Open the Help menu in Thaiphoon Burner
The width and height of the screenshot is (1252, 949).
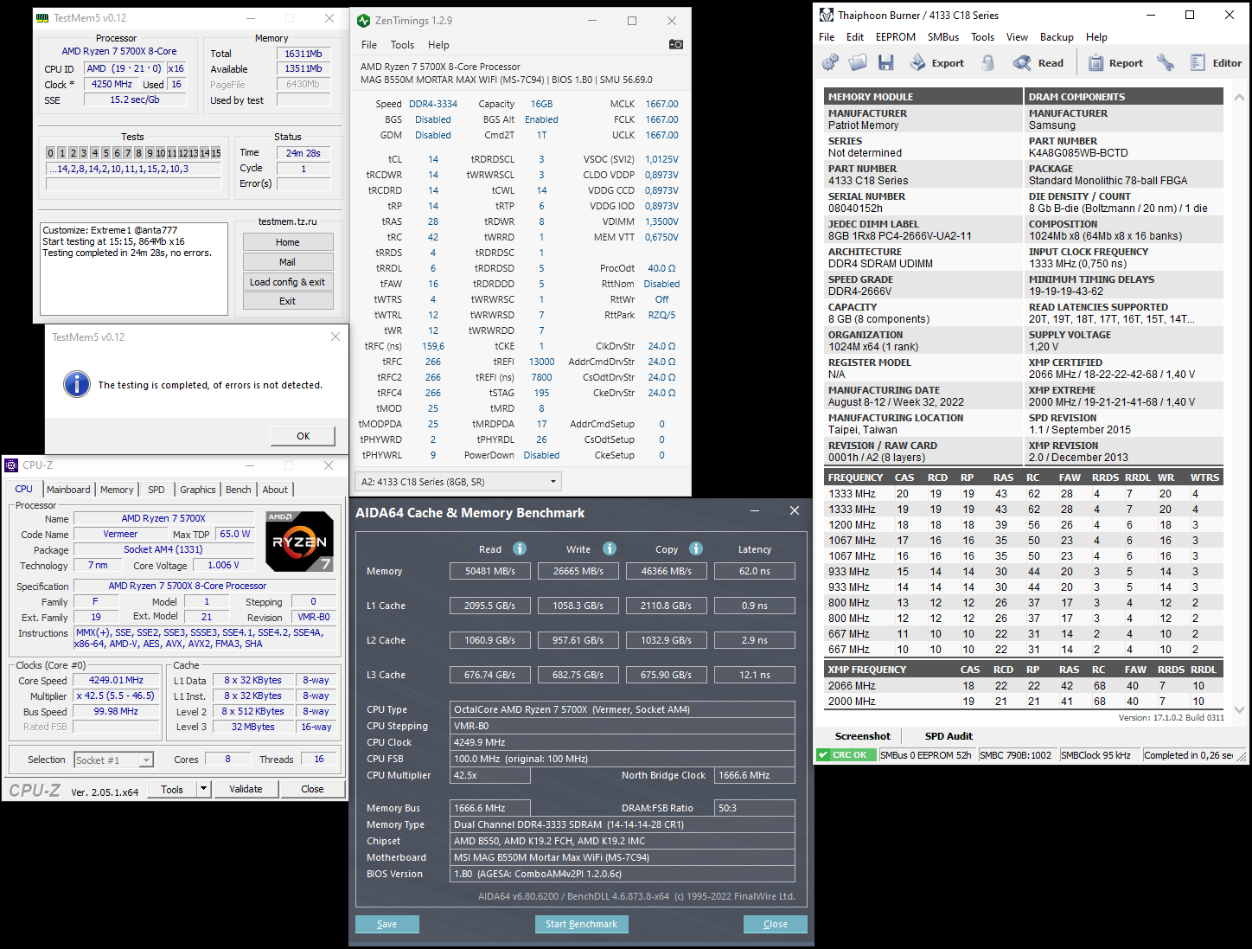[x=1096, y=37]
